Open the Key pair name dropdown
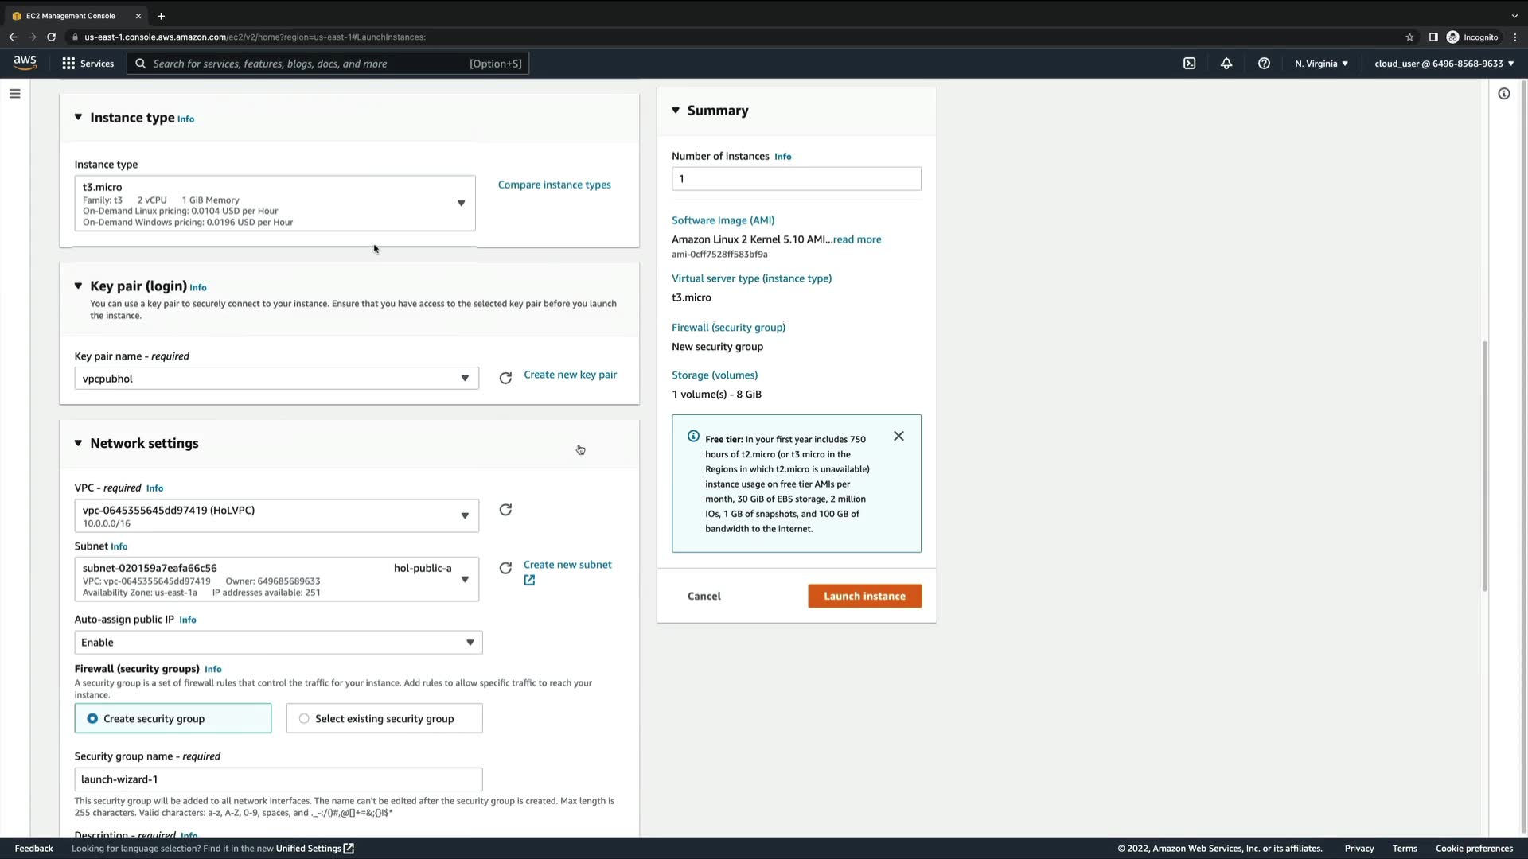Viewport: 1528px width, 859px height. pyautogui.click(x=276, y=379)
